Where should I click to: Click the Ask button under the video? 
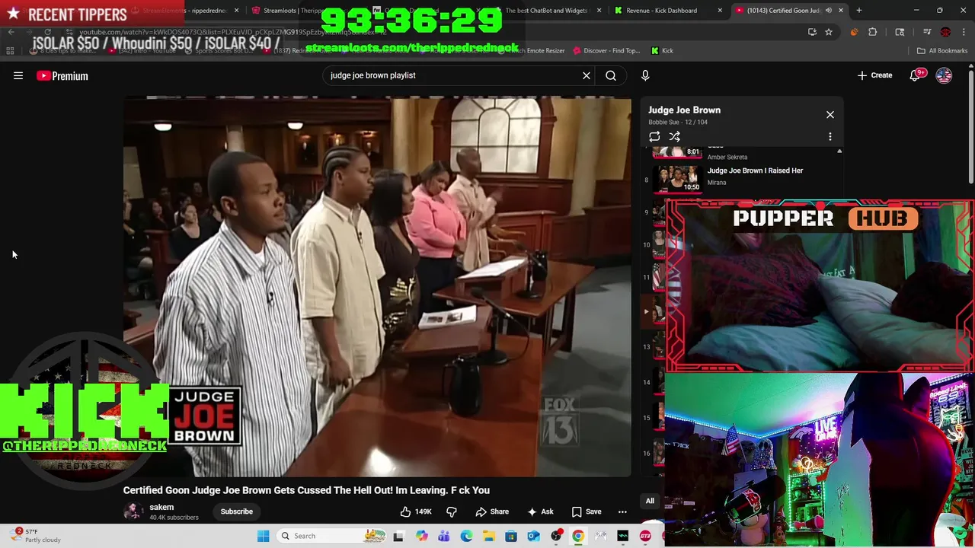tap(540, 511)
